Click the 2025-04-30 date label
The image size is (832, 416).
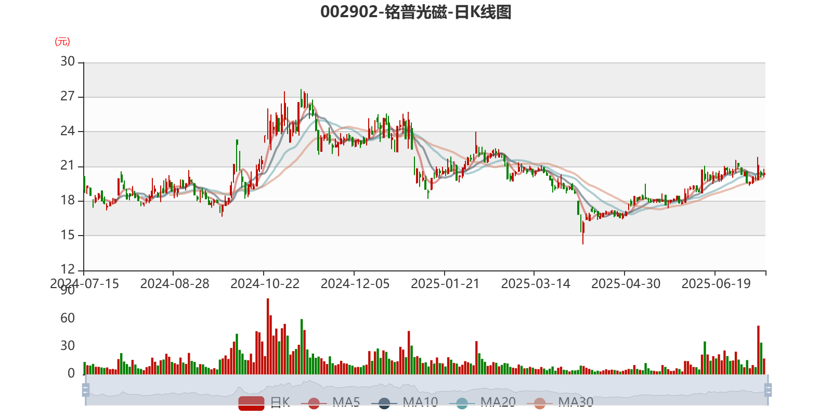pos(626,284)
